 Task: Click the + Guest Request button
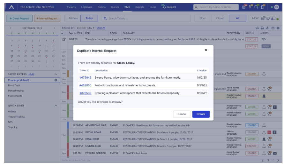(x=19, y=18)
